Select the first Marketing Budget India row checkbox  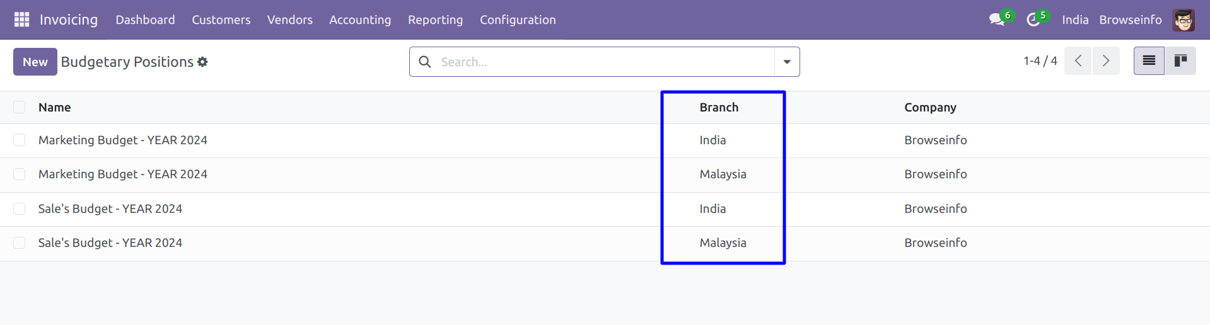click(x=20, y=140)
